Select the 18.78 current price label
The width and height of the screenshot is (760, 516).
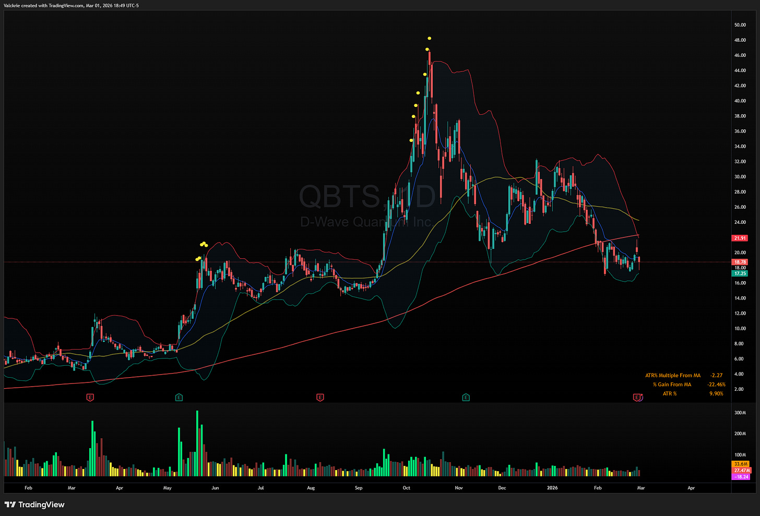click(x=740, y=262)
